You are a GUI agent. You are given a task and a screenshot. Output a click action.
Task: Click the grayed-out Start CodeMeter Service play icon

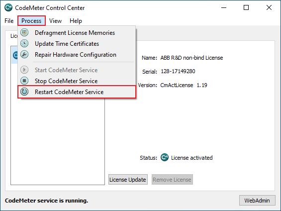(24, 70)
